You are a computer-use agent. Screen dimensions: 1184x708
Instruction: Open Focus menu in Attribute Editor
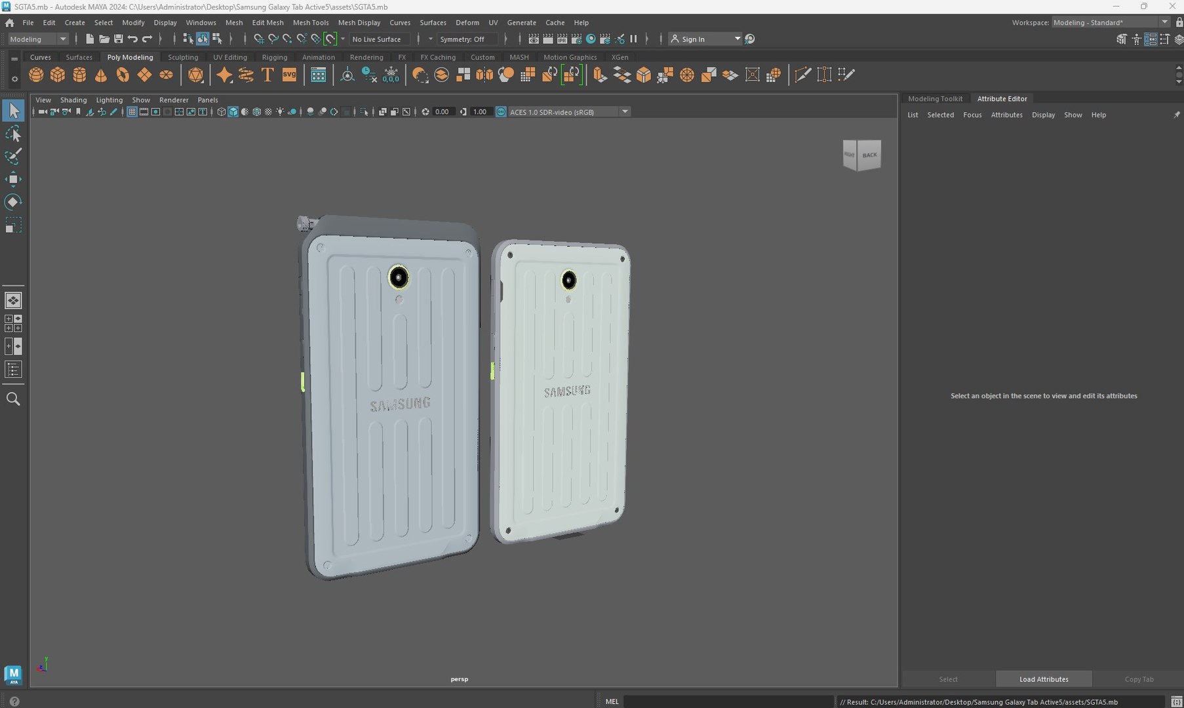(972, 115)
